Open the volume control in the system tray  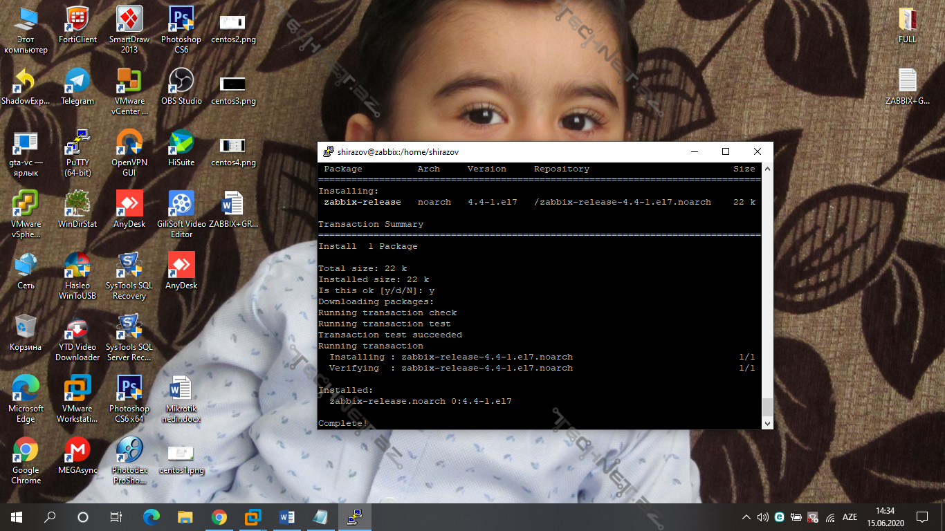tap(762, 517)
